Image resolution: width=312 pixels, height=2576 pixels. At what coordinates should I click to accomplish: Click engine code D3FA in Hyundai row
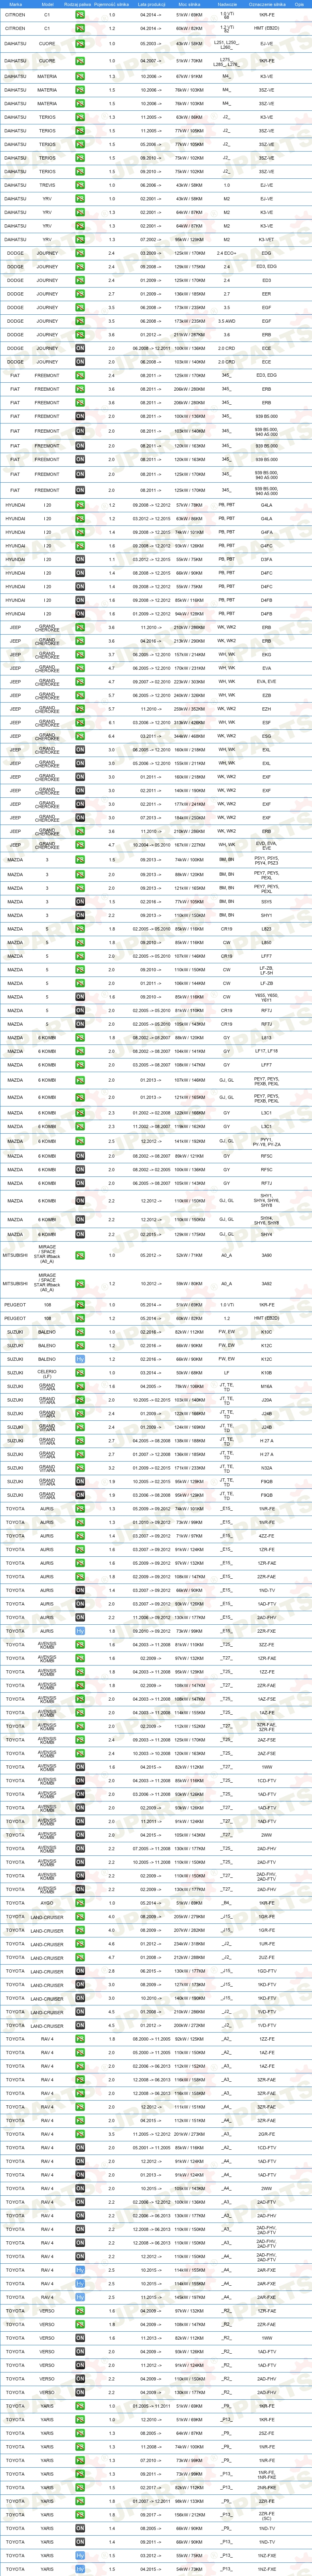pyautogui.click(x=266, y=559)
